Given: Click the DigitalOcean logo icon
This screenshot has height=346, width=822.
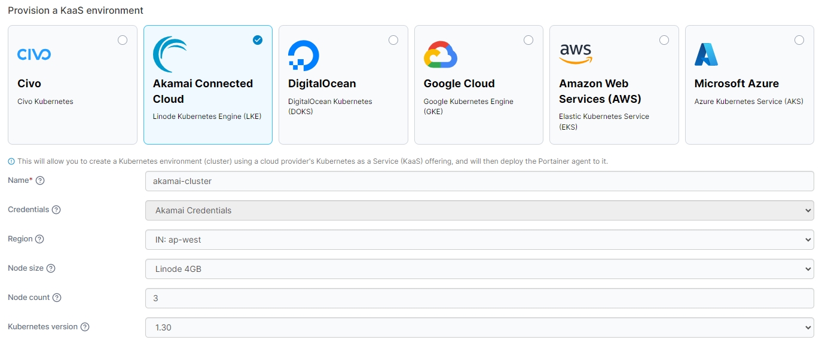Looking at the screenshot, I should [x=304, y=56].
